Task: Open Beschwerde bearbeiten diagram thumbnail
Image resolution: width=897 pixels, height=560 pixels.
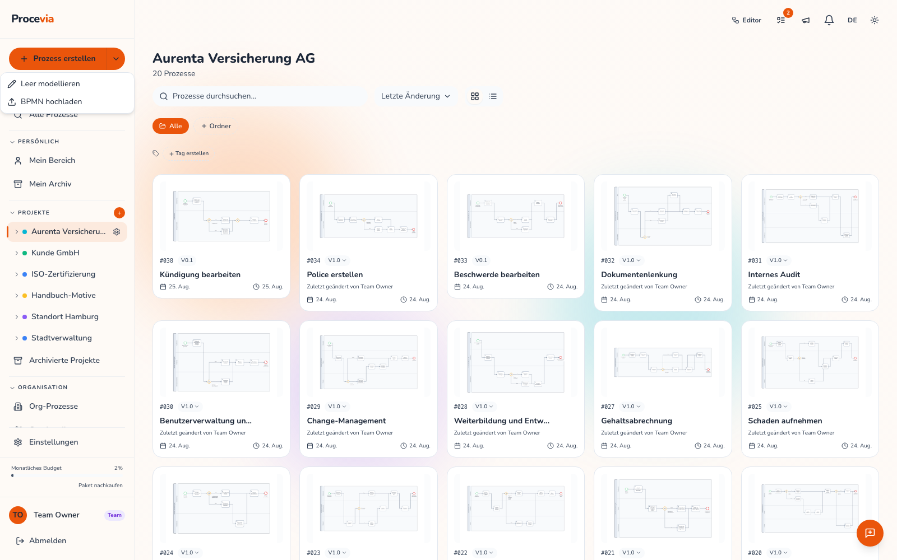Action: [516, 216]
